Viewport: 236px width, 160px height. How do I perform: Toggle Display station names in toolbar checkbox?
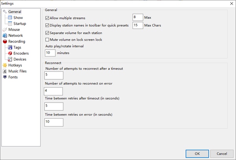pos(48,26)
